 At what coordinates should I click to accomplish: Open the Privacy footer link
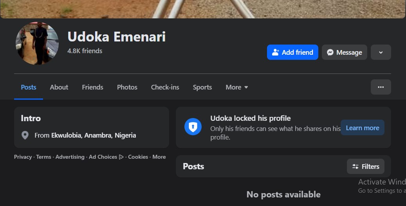coord(23,157)
